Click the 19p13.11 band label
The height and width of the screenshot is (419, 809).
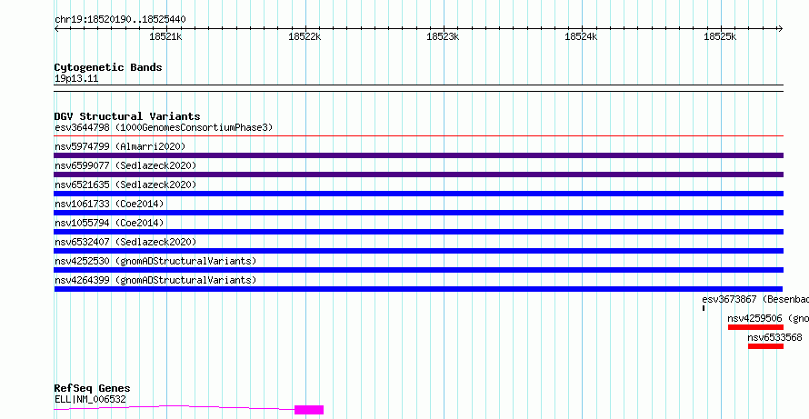click(76, 79)
